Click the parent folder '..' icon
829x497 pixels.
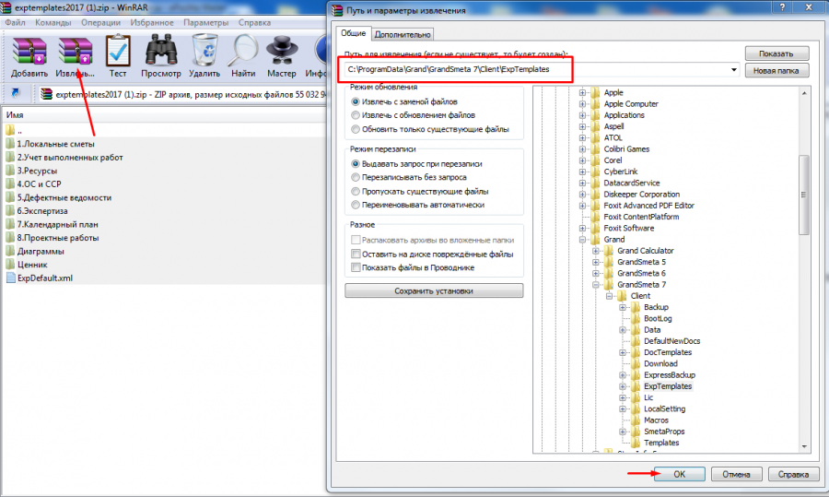(x=10, y=130)
